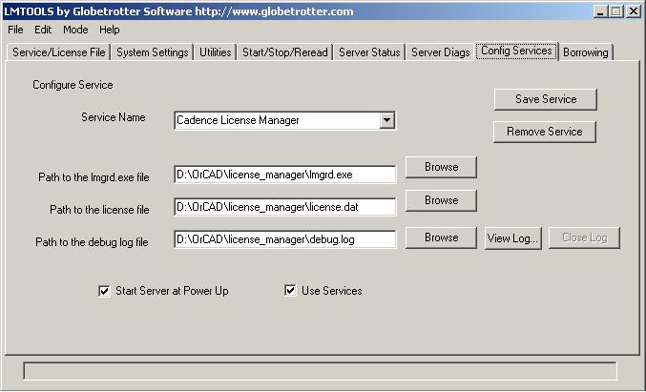Browse for the debug log file
The height and width of the screenshot is (392, 646).
441,237
